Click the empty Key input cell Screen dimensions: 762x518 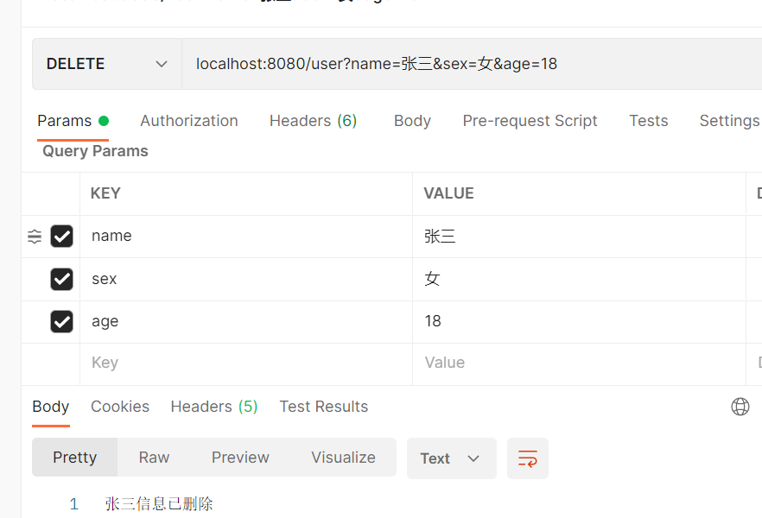tap(246, 363)
